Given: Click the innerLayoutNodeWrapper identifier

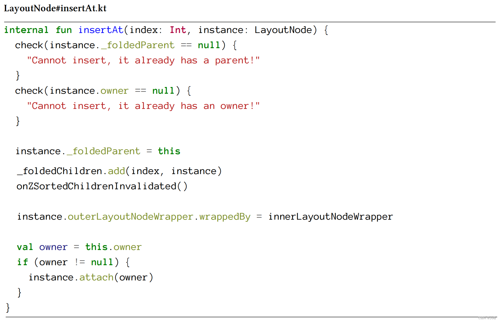Looking at the screenshot, I should tap(330, 217).
